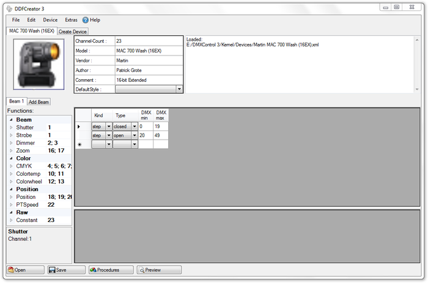428x283 pixels.
Task: Click the Preview magnifier button
Action: (x=159, y=270)
